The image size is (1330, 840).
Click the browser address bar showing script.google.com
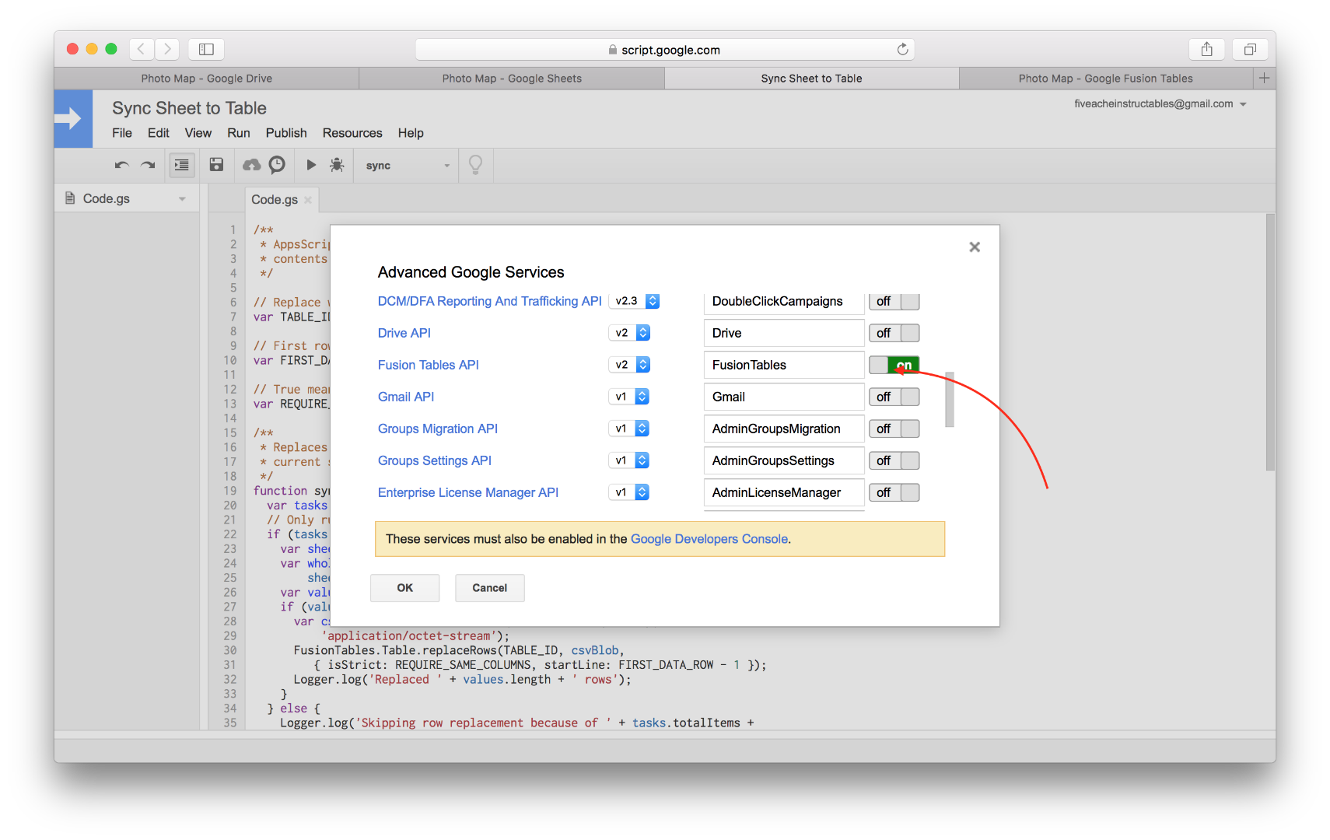tap(664, 49)
